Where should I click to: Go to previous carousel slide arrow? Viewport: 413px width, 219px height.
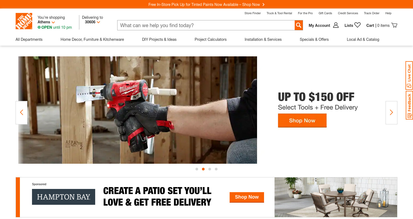[22, 112]
